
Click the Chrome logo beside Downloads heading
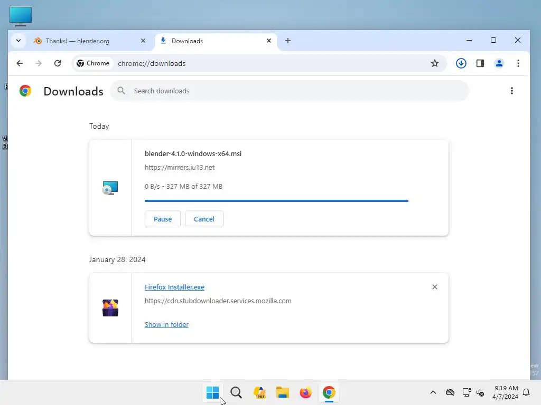tap(25, 91)
